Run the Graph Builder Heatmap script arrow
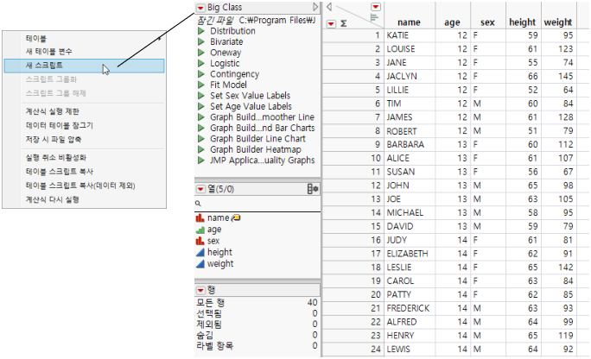Image resolution: width=591 pixels, height=359 pixels. click(x=200, y=148)
